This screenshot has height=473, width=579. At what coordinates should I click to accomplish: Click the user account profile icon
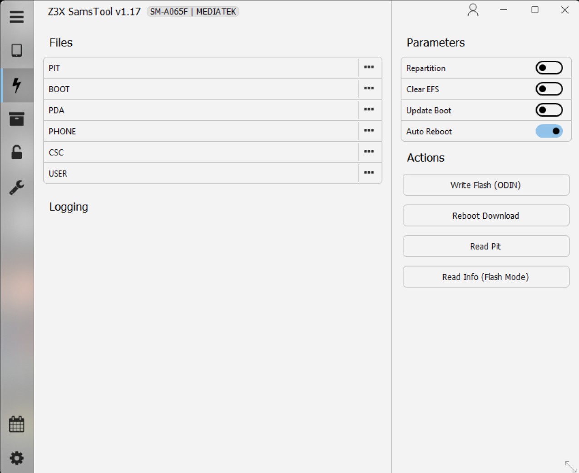click(x=473, y=10)
